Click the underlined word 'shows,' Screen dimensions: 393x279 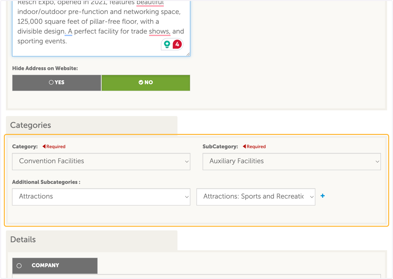pos(159,31)
